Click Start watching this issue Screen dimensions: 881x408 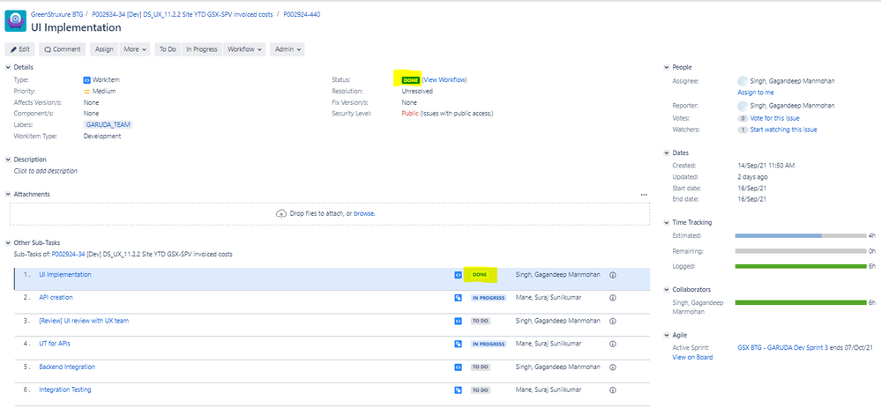(x=783, y=130)
